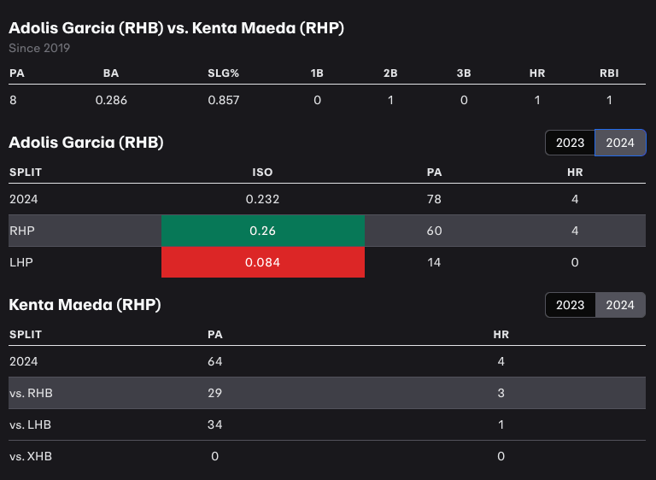Click the SLG% column header
Screen dimensions: 656x480
[x=223, y=73]
